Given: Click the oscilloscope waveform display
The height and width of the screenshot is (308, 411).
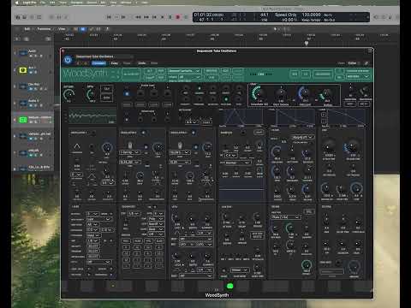Looking at the screenshot, I should tap(92, 115).
